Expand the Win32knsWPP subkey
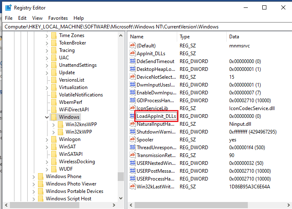The height and width of the screenshot is (209, 292). [x=54, y=125]
